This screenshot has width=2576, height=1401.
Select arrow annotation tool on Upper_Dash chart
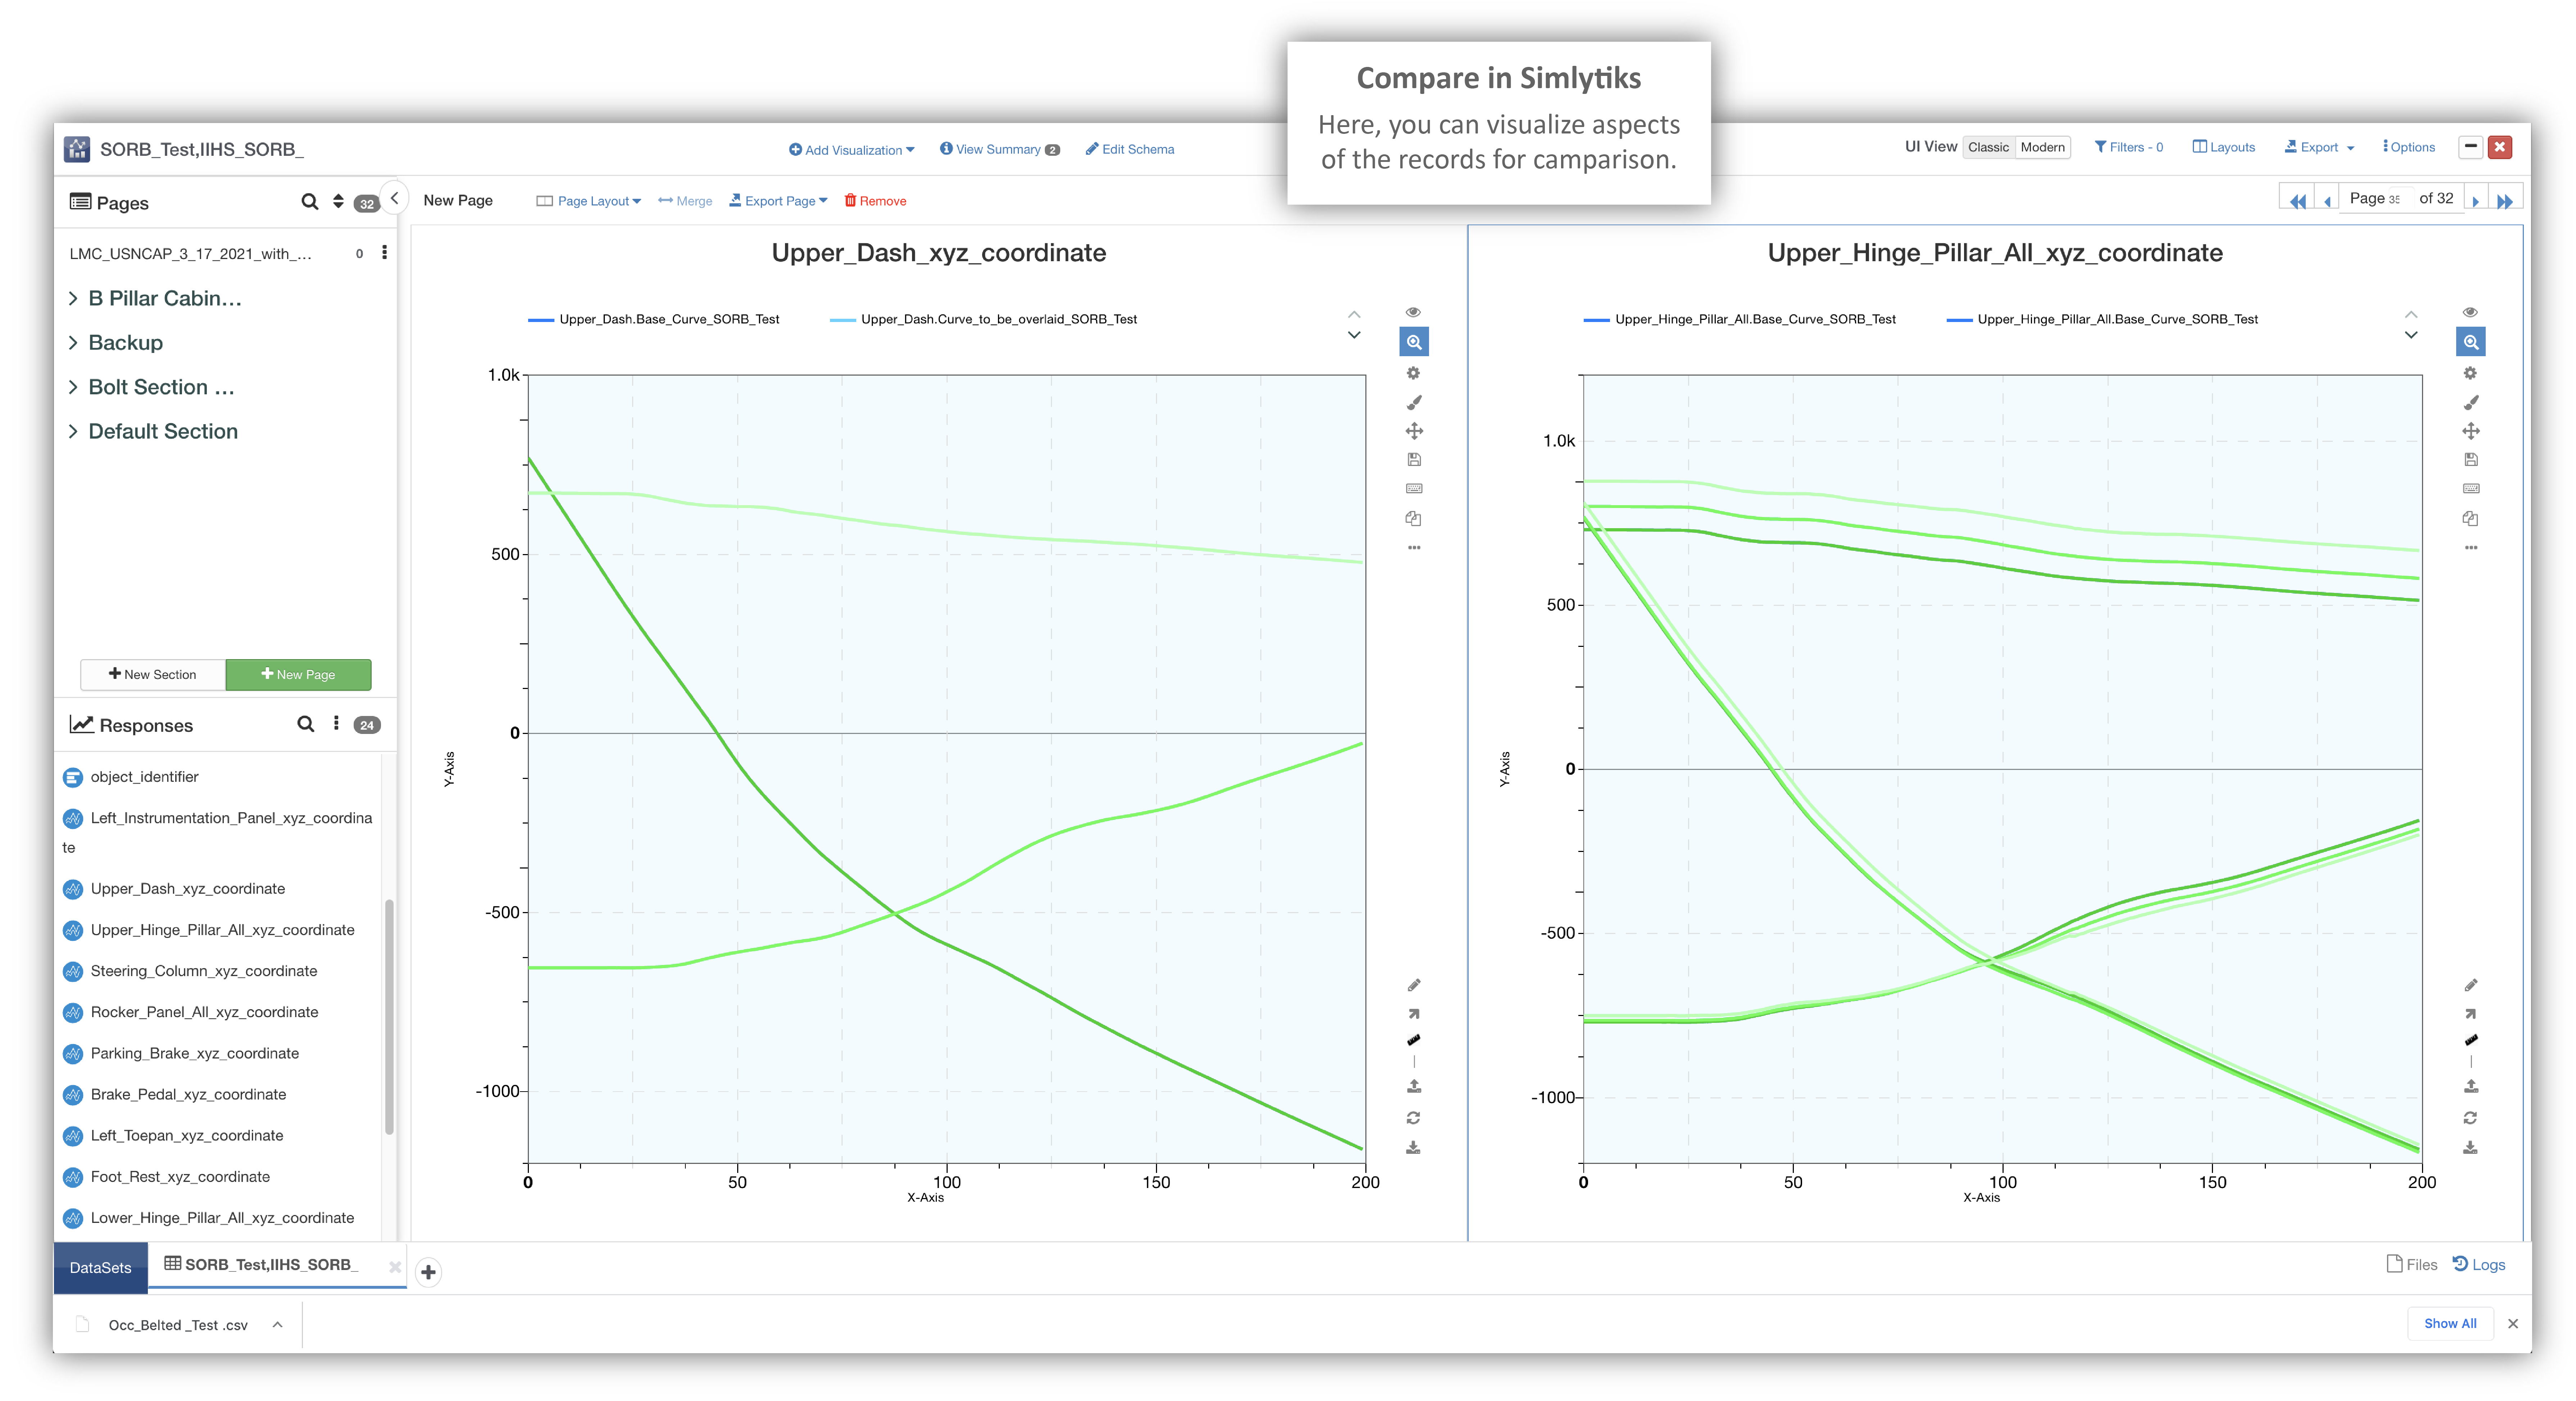tap(1414, 1013)
